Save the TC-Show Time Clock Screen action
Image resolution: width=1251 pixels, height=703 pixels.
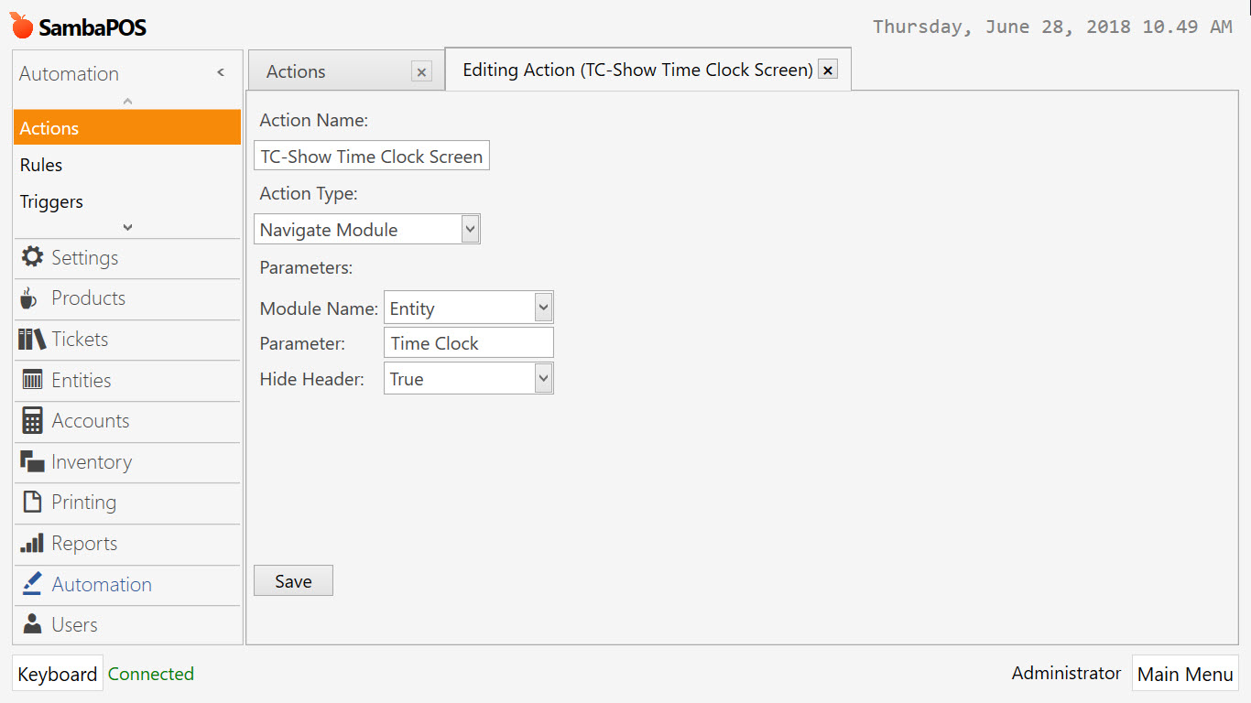tap(293, 579)
